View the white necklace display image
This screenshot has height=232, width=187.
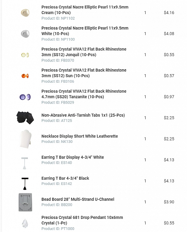coord(26,139)
